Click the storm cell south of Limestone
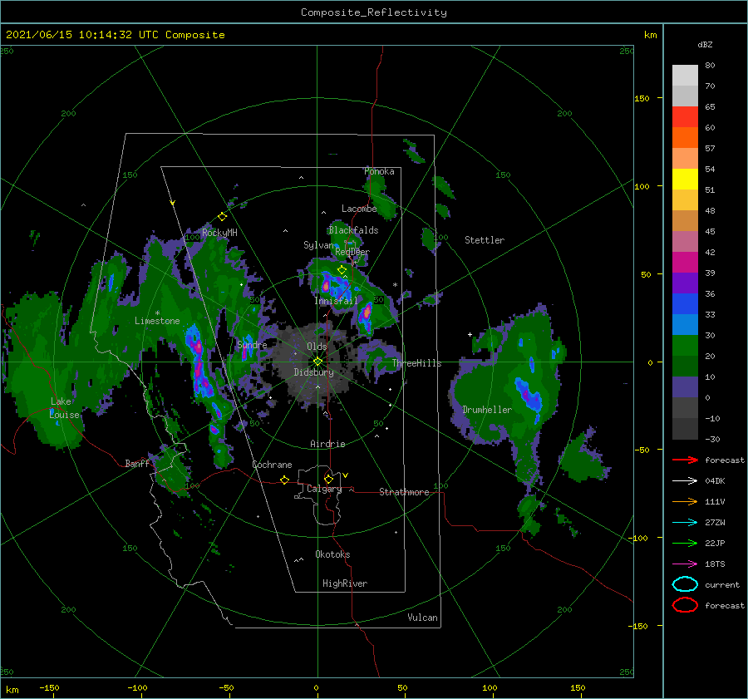The width and height of the screenshot is (748, 699). [199, 362]
